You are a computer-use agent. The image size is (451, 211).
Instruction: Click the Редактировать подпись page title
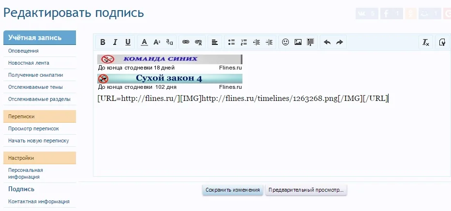74,13
